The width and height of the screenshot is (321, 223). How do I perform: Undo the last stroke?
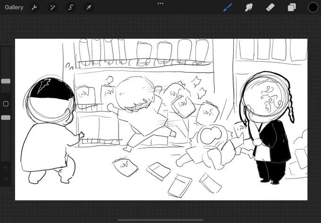click(x=6, y=168)
